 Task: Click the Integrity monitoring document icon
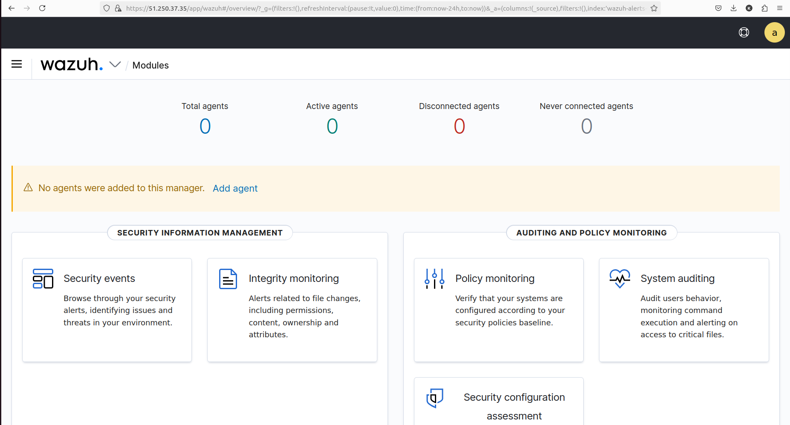click(228, 279)
